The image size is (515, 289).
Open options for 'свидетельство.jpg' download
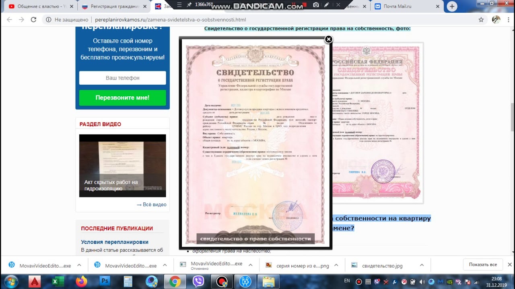pos(422,265)
